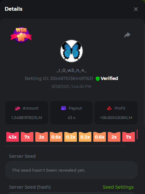Select the 43x multiplier tile
This screenshot has width=145, height=194.
(13, 137)
